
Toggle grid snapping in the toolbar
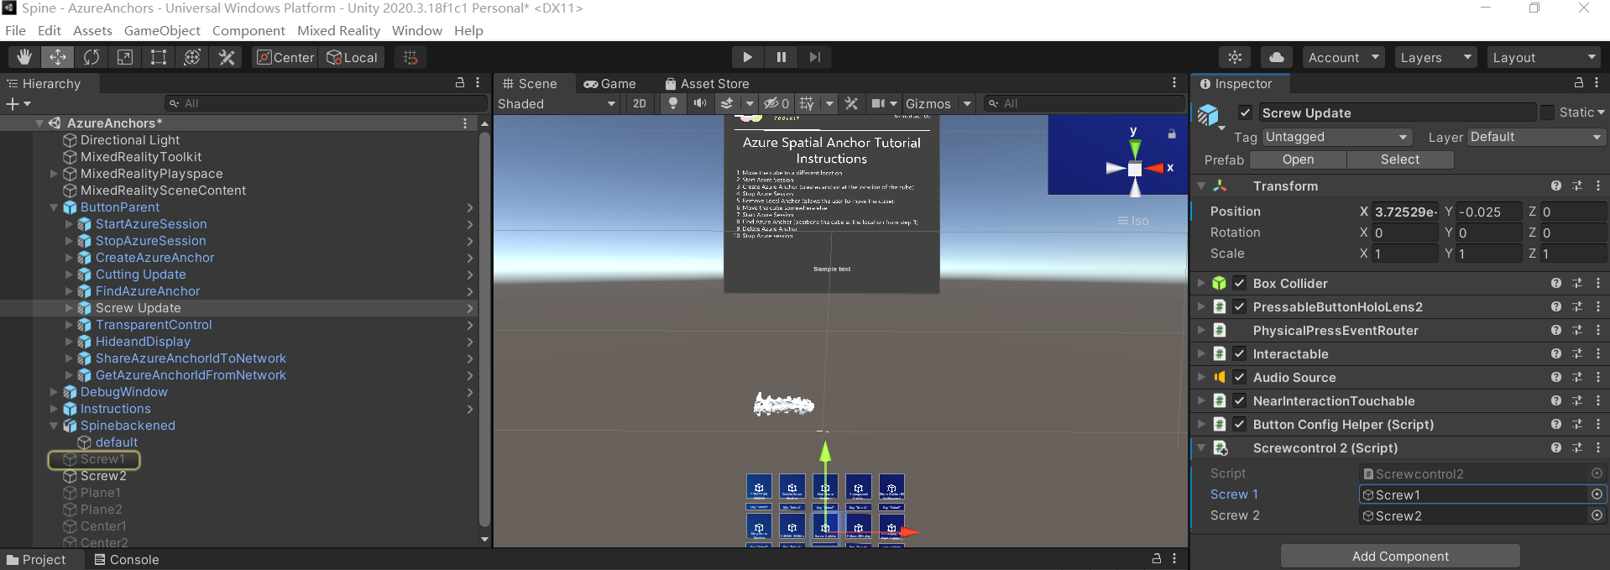pyautogui.click(x=410, y=57)
